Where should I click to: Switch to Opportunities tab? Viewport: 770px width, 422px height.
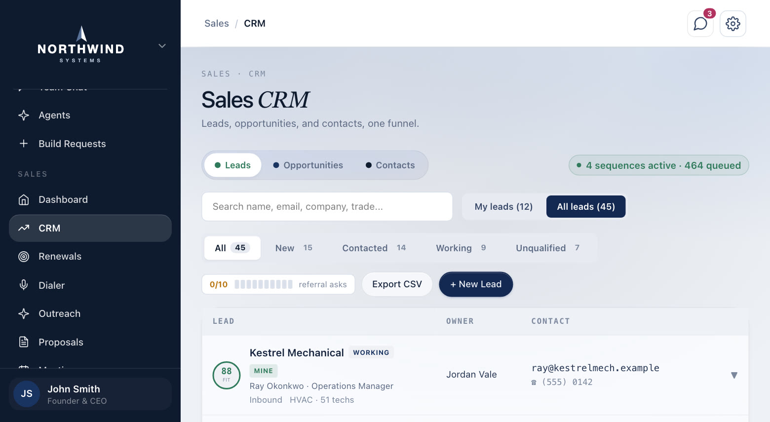(308, 165)
